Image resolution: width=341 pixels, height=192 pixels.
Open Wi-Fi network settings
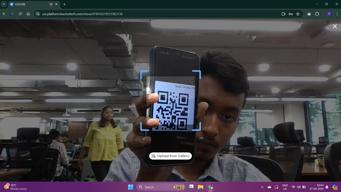click(293, 187)
